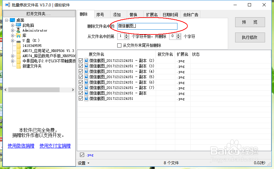Uncheck checkbox of file ending 副本 without number
This screenshot has width=274, height=169.
click(x=81, y=93)
